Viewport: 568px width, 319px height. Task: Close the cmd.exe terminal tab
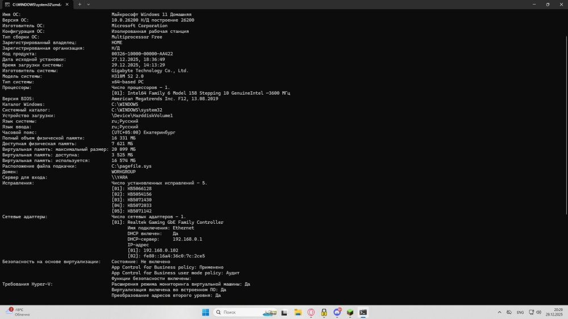[x=67, y=5]
